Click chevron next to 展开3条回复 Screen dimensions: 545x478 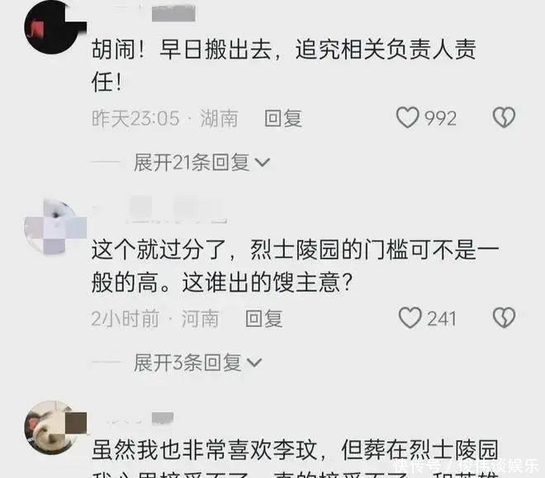coord(254,363)
